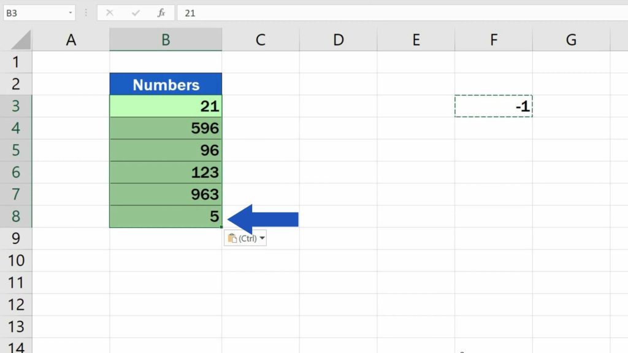Open the Name Box dropdown arrow
The width and height of the screenshot is (628, 353).
coord(69,13)
